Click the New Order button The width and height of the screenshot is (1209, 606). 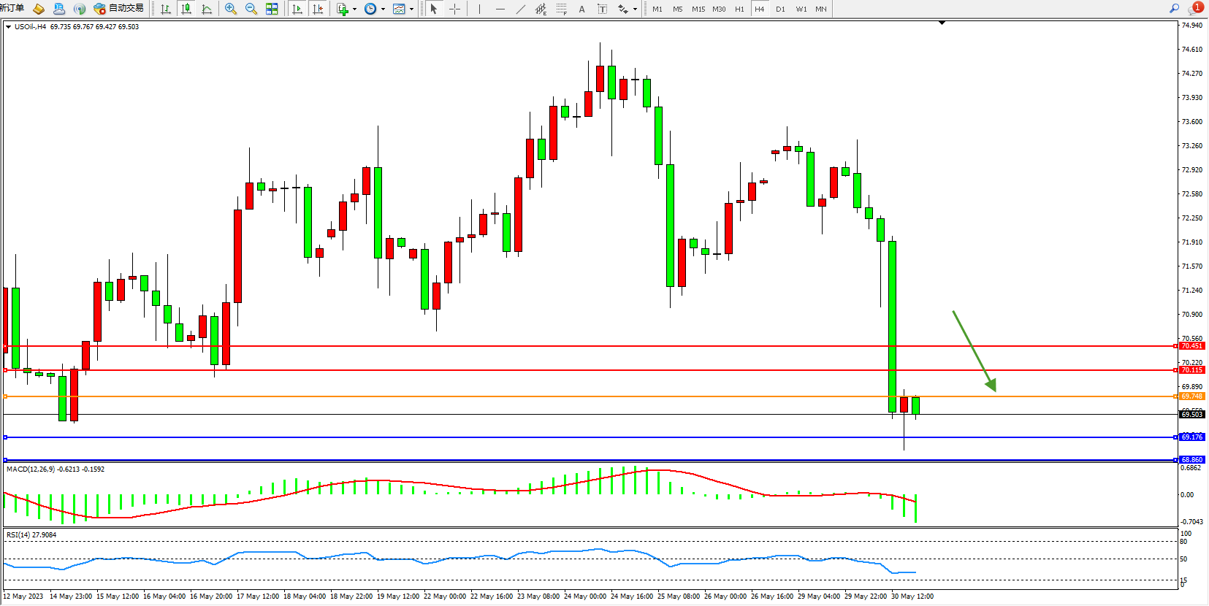pos(12,8)
